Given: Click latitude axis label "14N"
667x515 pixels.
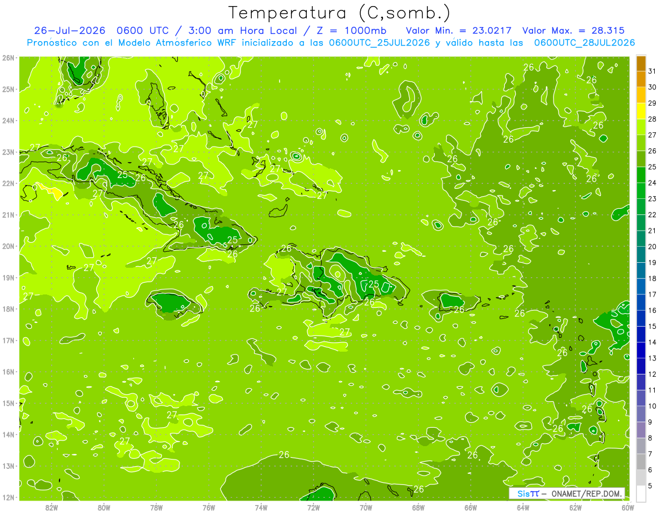Looking at the screenshot, I should tap(8, 434).
